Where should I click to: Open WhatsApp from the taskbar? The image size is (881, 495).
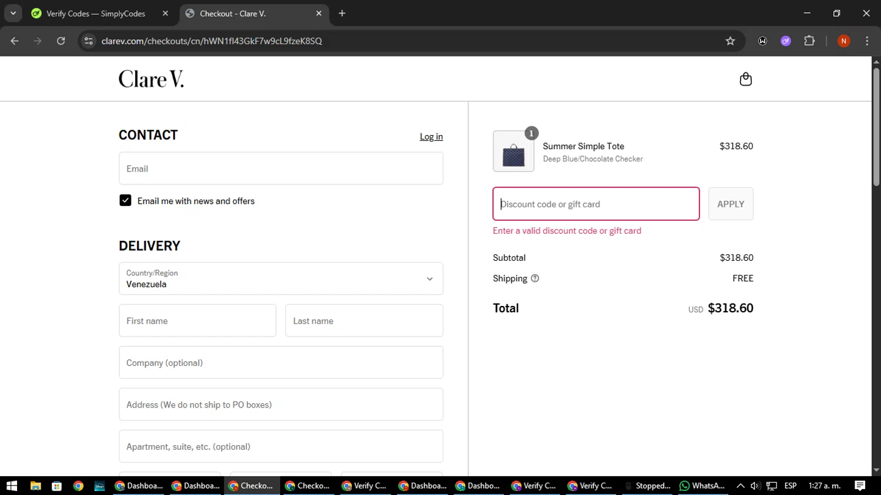[x=702, y=486]
